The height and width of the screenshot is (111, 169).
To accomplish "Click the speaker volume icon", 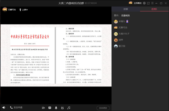I will click(4, 108).
